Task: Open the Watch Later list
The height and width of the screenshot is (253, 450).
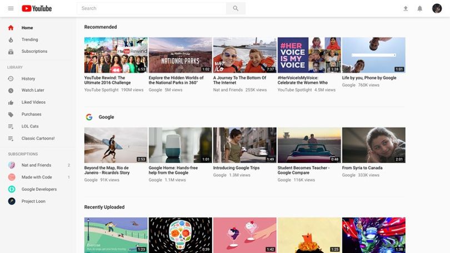Action: click(33, 90)
